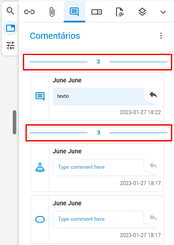174x245 pixels.
Task: Reply to the 'texto' comment
Action: pyautogui.click(x=153, y=95)
